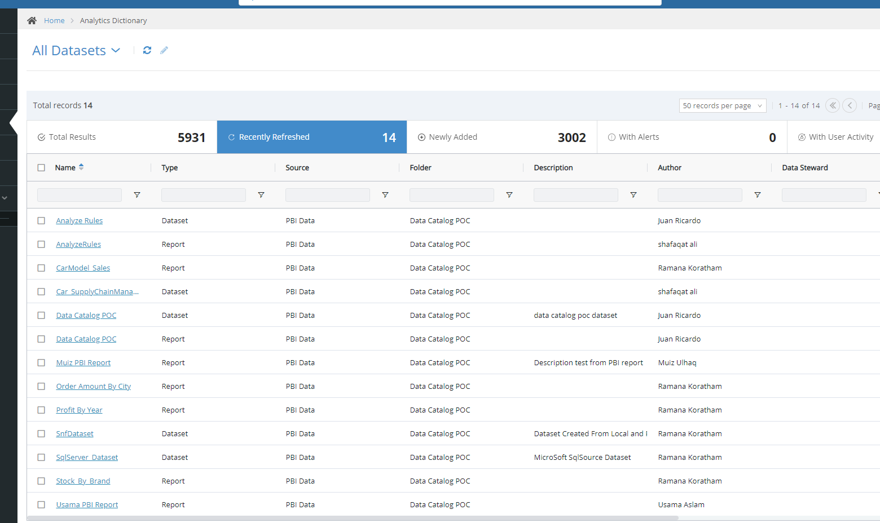The width and height of the screenshot is (880, 523).
Task: Open the Car_SupplyChainMana... link
Action: click(x=97, y=292)
